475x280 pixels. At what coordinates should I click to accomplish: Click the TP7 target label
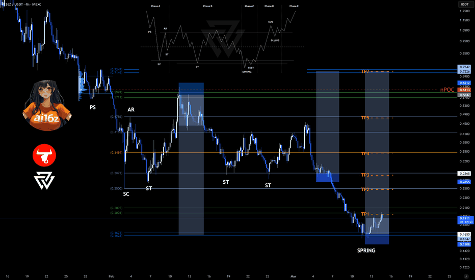point(365,71)
